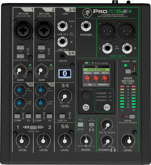Toggle the FX MUTE button
The width and height of the screenshot is (151, 165).
(x=80, y=124)
